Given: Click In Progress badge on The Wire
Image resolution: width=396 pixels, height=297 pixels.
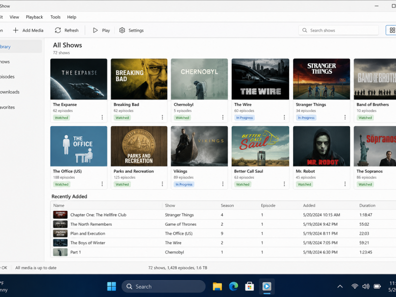Looking at the screenshot, I should pos(245,118).
